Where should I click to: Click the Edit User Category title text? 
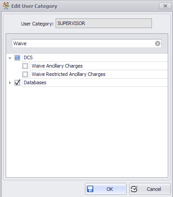35,6
